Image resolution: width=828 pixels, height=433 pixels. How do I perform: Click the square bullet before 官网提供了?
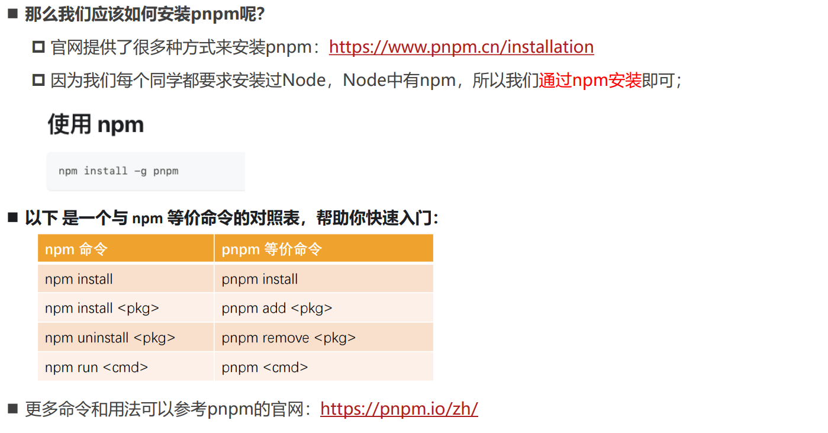[39, 47]
